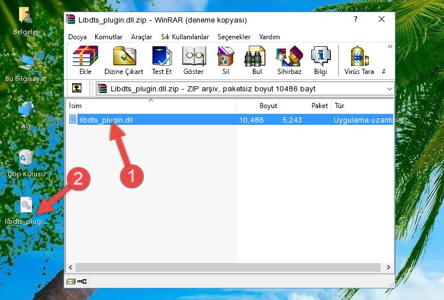
Task: Select the Belgeler desktop icon
Action: click(x=25, y=21)
